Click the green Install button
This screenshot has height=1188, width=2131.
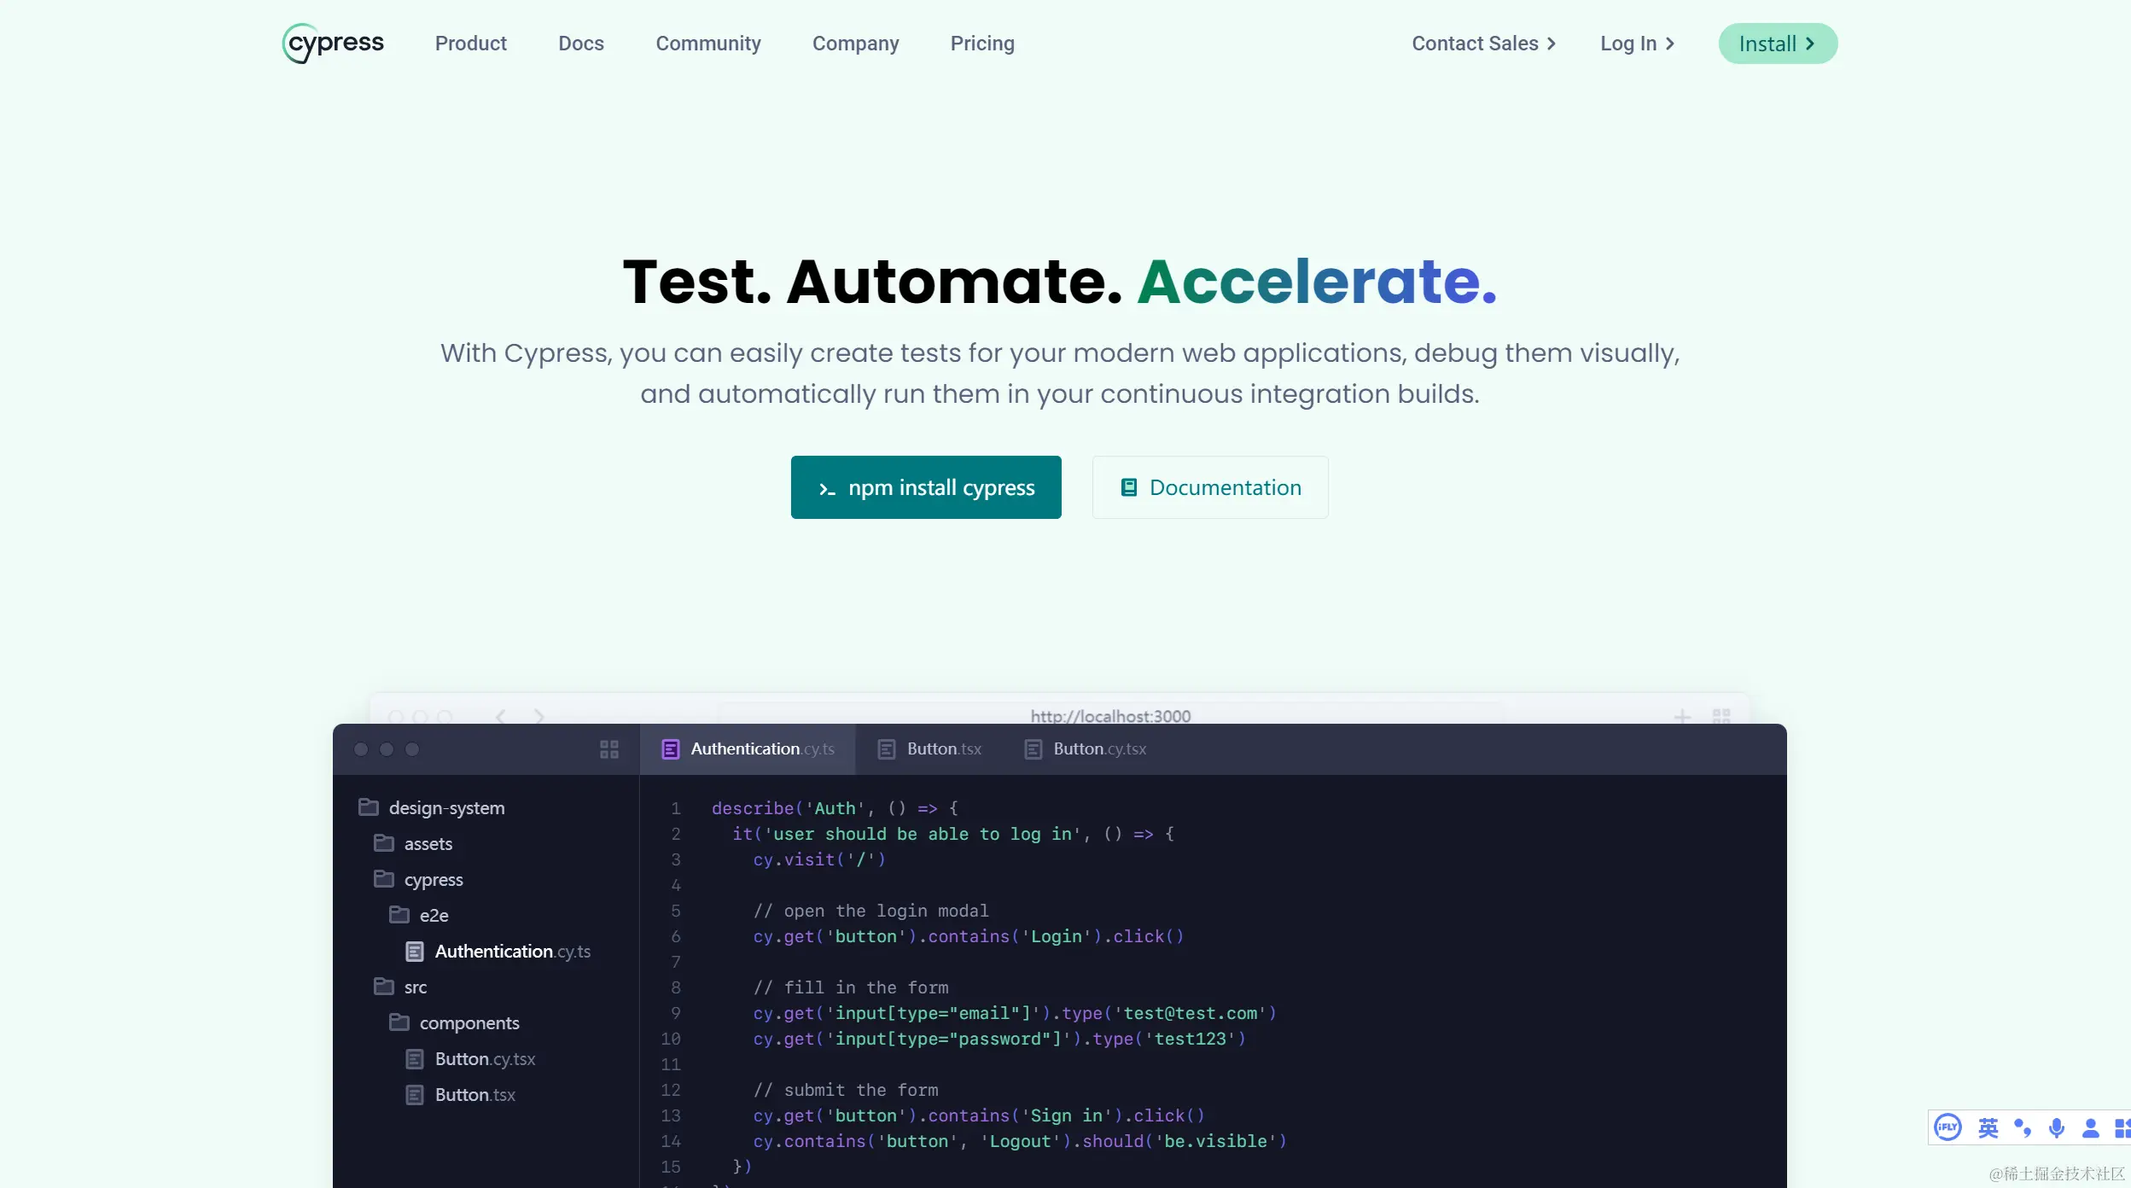click(1777, 44)
